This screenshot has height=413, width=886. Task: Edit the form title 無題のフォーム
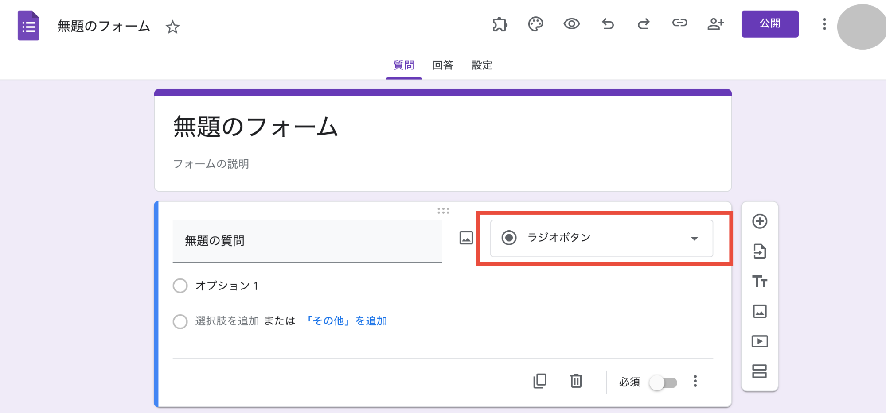(x=256, y=127)
